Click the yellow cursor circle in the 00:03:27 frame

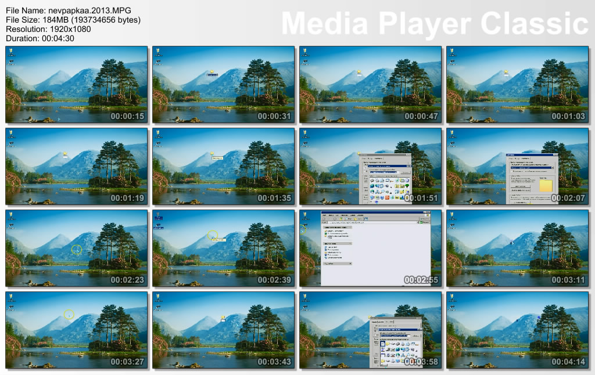click(69, 314)
